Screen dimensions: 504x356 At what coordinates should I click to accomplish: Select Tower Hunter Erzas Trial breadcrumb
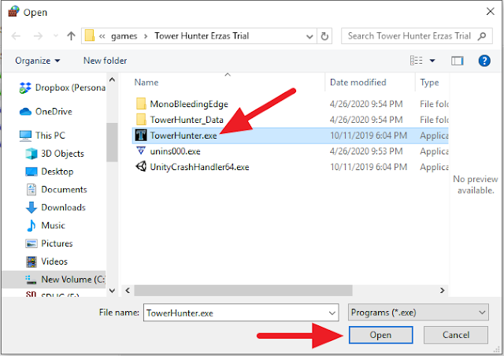coord(202,35)
